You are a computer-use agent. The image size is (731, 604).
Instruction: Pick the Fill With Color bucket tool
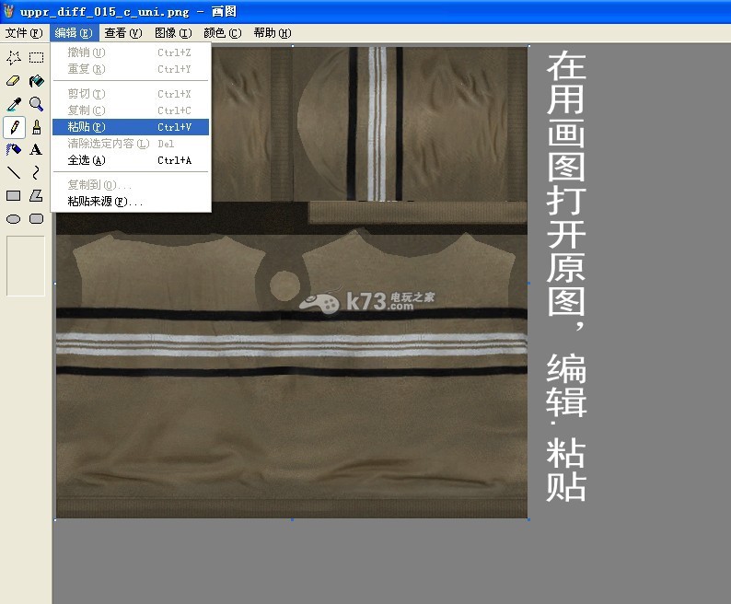pos(36,81)
